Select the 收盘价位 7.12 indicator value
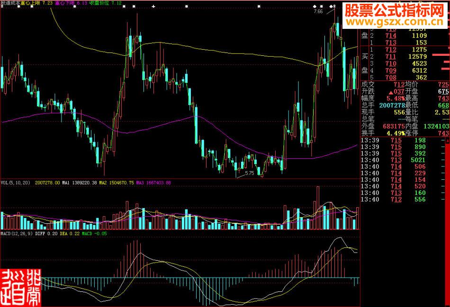 coord(105,3)
